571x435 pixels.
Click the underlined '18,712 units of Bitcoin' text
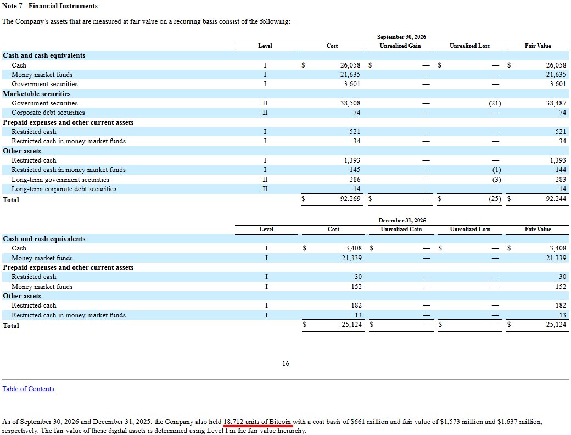[x=257, y=421]
